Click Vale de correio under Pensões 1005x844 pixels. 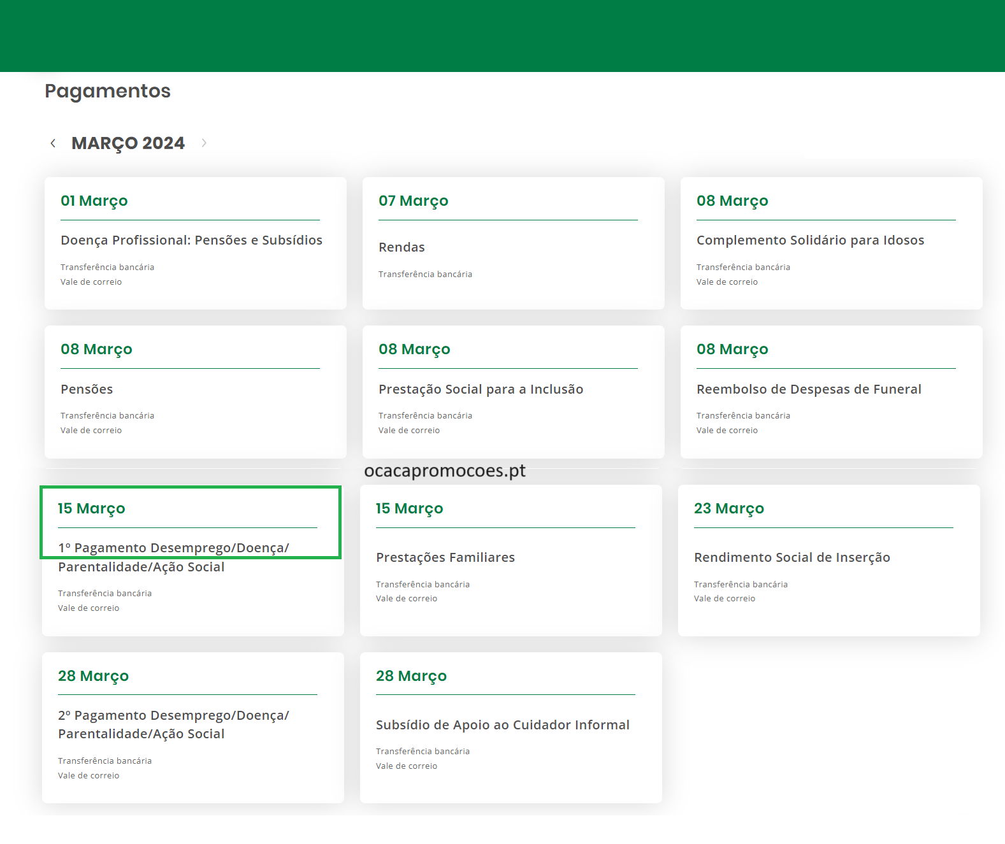91,431
